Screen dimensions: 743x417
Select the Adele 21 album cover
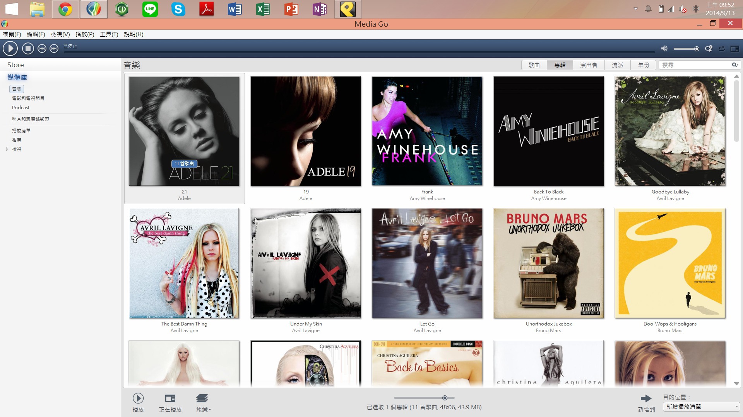[x=184, y=131]
